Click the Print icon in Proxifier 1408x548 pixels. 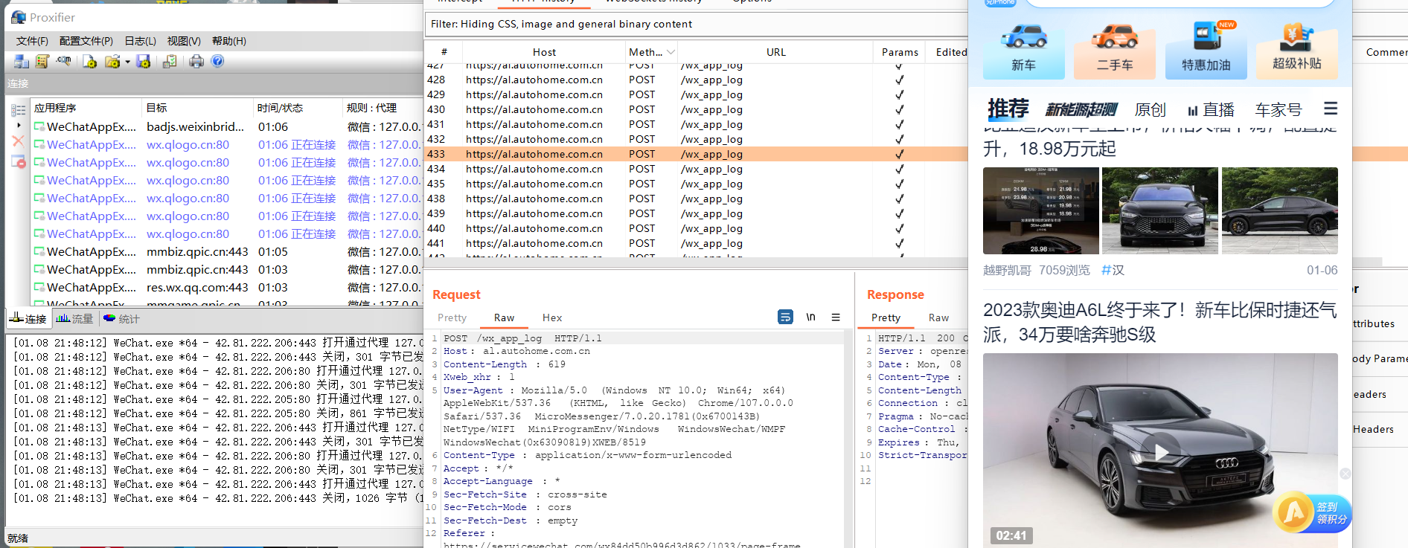196,61
